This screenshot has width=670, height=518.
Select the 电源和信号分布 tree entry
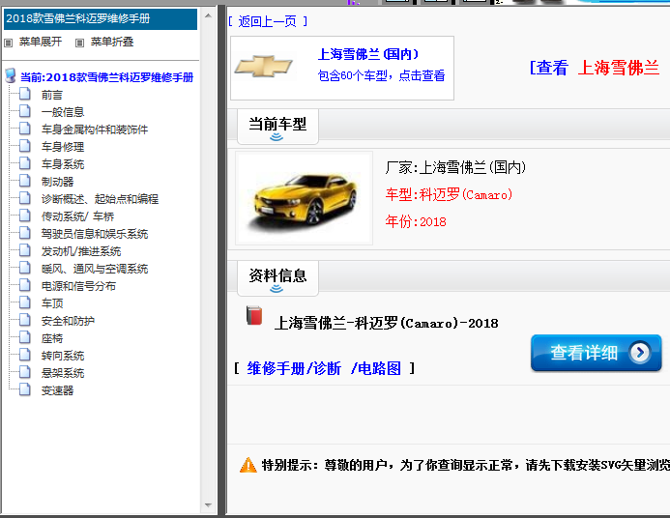click(78, 286)
